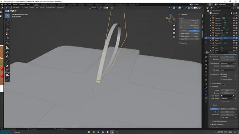239x134 pixels.
Task: Switch perspective/orthographic grid icon
Action: tap(174, 37)
